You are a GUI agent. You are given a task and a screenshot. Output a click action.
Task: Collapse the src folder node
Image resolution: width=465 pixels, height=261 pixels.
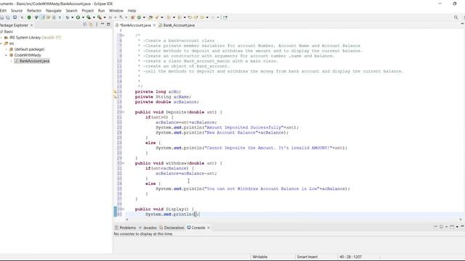pyautogui.click(x=1, y=43)
